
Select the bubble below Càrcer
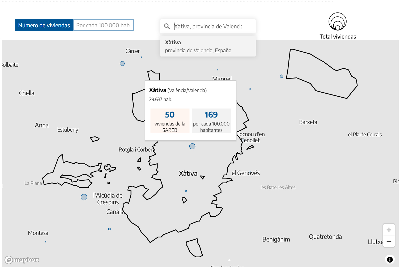click(122, 63)
